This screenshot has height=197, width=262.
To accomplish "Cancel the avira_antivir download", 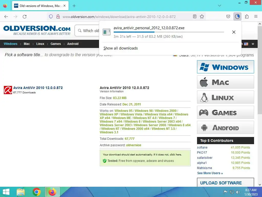I will coord(234,32).
